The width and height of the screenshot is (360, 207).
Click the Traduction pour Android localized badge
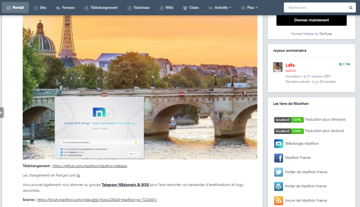pyautogui.click(x=289, y=131)
